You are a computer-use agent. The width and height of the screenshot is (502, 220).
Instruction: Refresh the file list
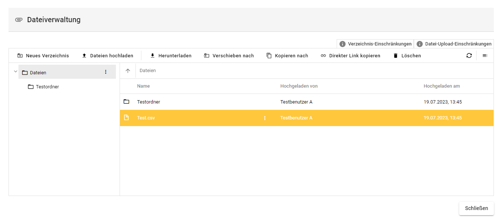(469, 55)
